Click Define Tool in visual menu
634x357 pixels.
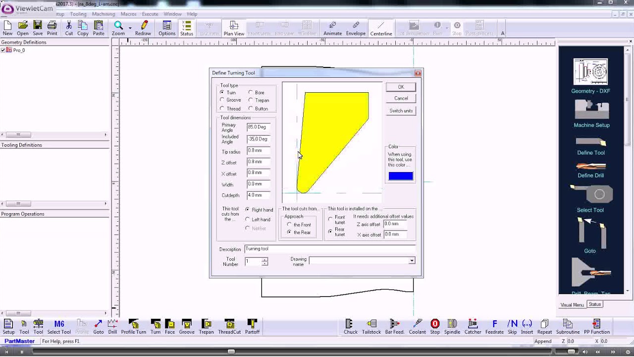click(x=591, y=146)
